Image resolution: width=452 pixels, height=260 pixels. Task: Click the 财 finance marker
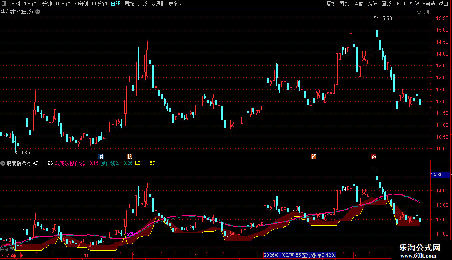tap(101, 156)
